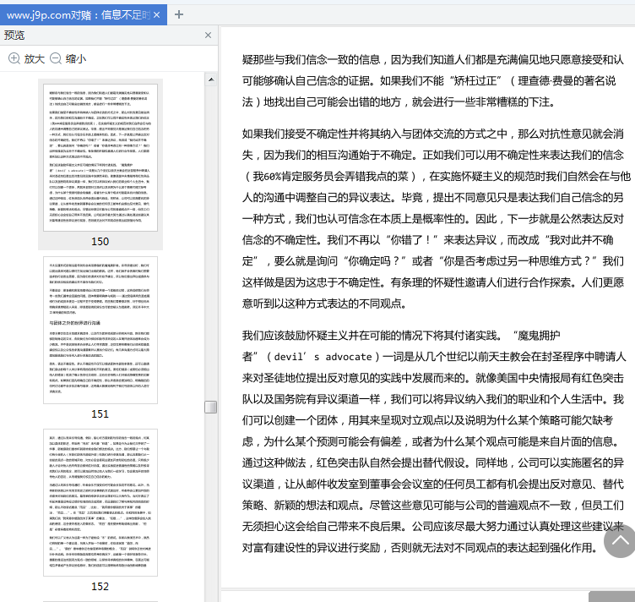Viewport: 635px width, 602px height.
Task: Select page 152 thumbnail
Action: pyautogui.click(x=100, y=502)
